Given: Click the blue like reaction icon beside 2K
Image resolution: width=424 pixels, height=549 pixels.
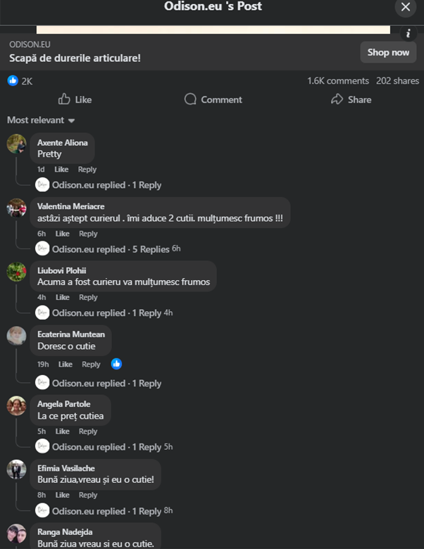Looking at the screenshot, I should [x=13, y=81].
